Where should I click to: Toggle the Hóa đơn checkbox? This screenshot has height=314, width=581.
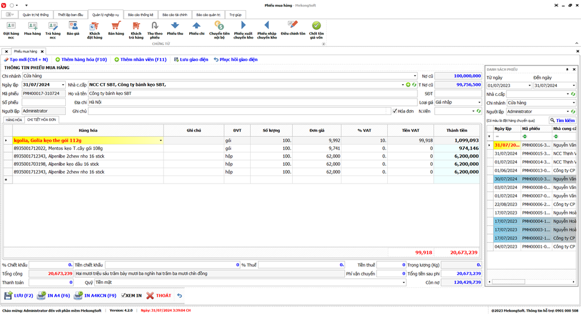coord(395,111)
